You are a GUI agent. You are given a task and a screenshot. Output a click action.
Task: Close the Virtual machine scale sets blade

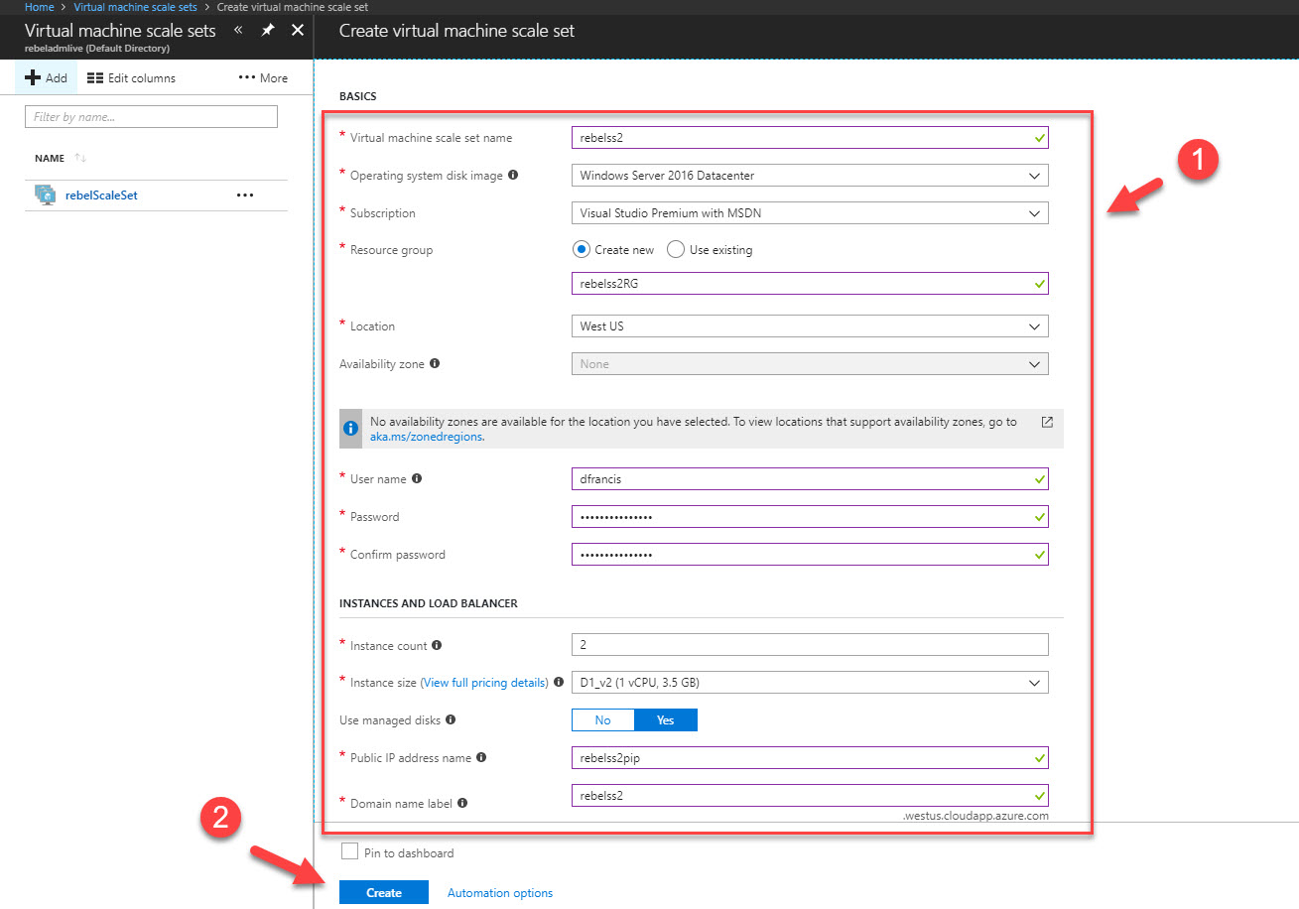pyautogui.click(x=297, y=31)
